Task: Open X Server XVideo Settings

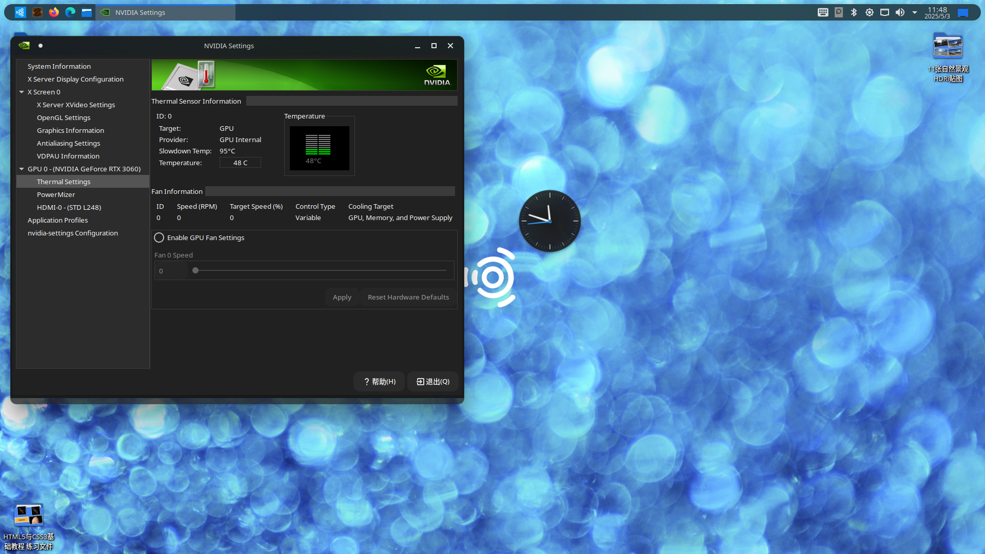Action: tap(76, 105)
